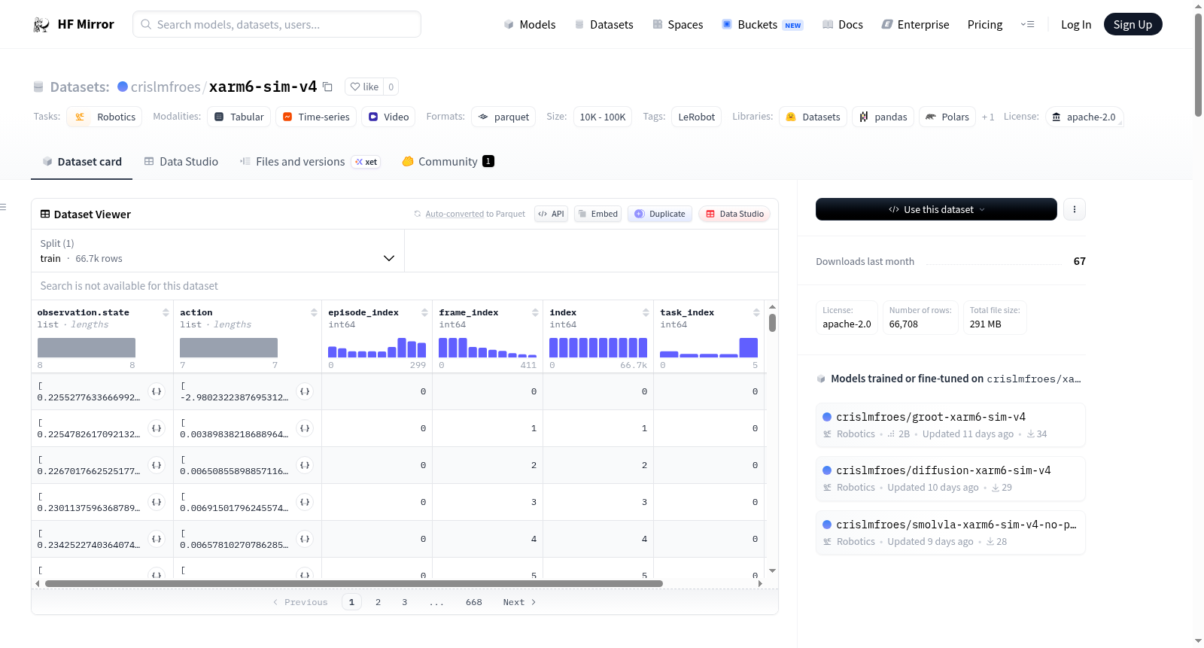Sort by the index column
The height and width of the screenshot is (648, 1204).
pos(646,312)
